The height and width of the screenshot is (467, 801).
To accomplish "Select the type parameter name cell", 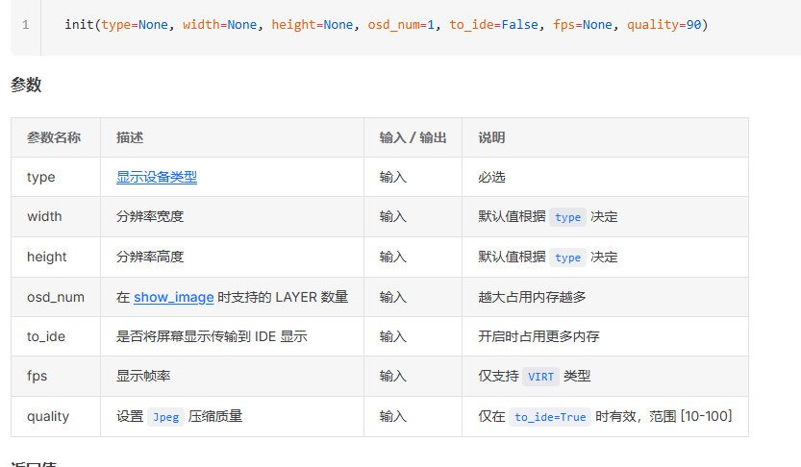I will click(x=56, y=177).
